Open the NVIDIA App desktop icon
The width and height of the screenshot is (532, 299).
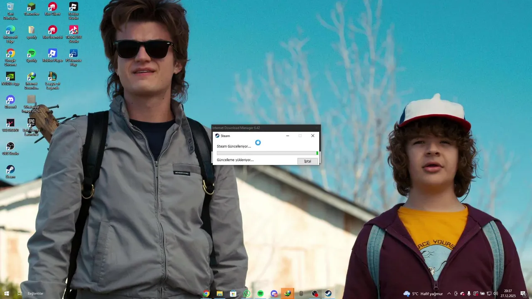10,79
